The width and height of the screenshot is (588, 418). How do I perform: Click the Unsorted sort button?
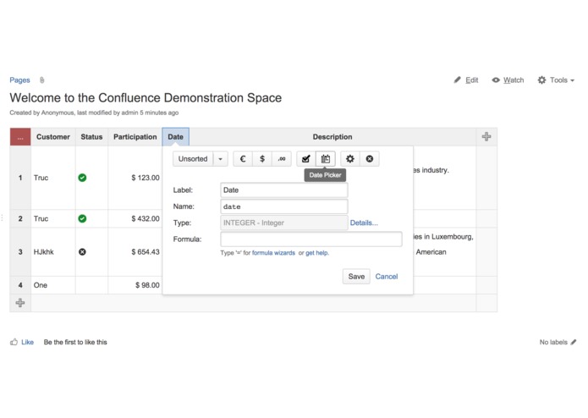193,159
